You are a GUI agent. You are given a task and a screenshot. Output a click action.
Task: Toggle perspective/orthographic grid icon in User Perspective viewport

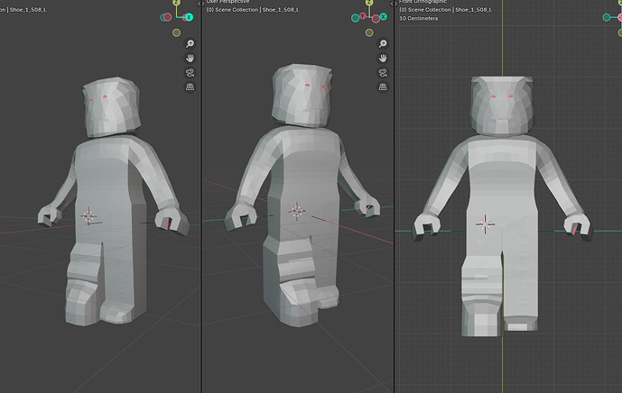coord(383,87)
